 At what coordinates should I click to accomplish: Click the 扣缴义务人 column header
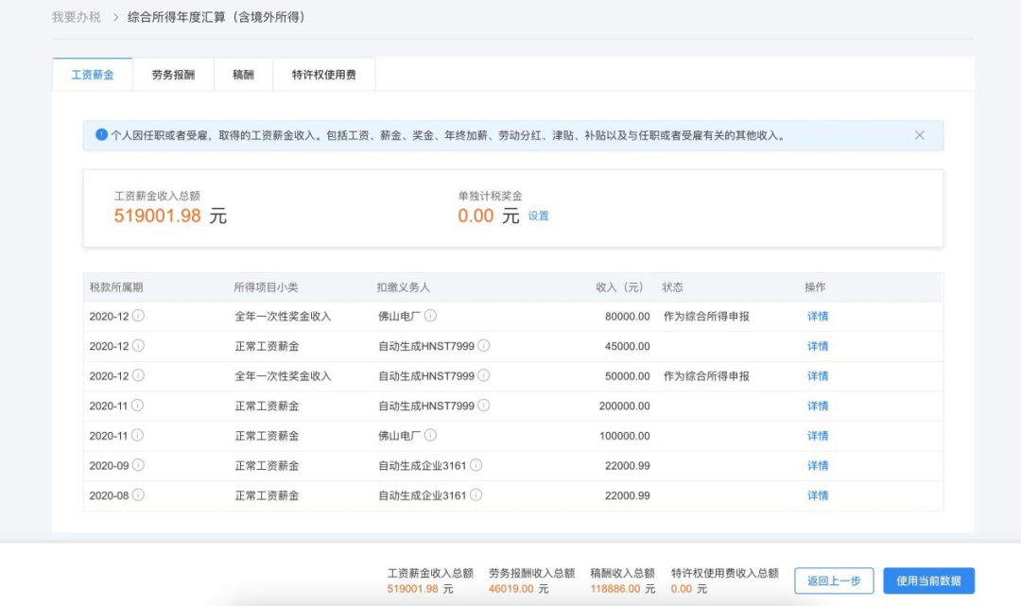[403, 287]
